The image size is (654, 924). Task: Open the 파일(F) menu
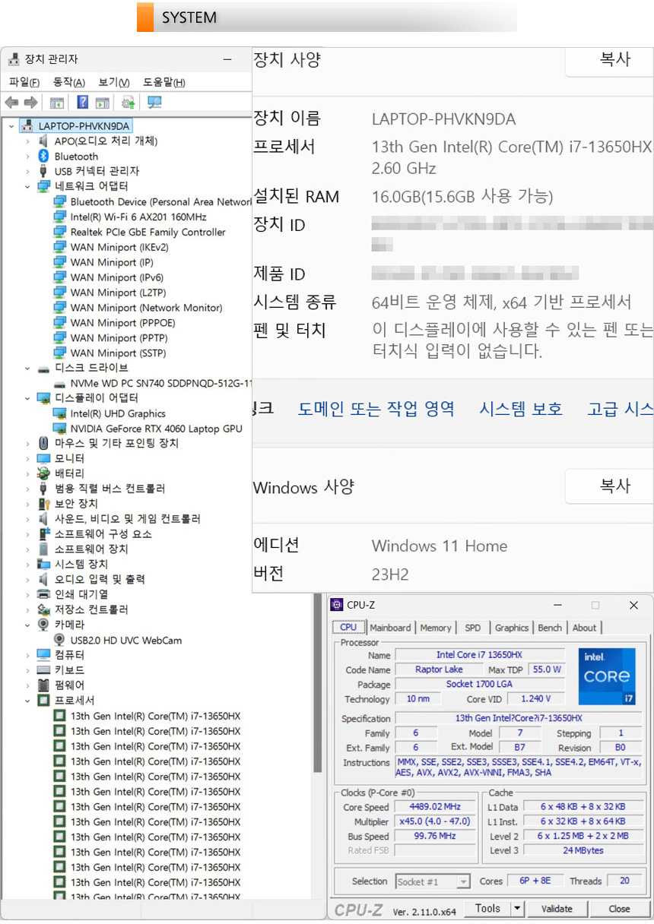pos(24,82)
